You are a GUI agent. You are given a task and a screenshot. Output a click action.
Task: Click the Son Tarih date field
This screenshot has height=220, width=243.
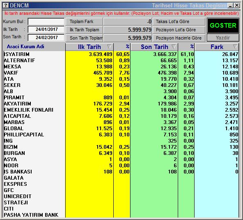(x=46, y=37)
